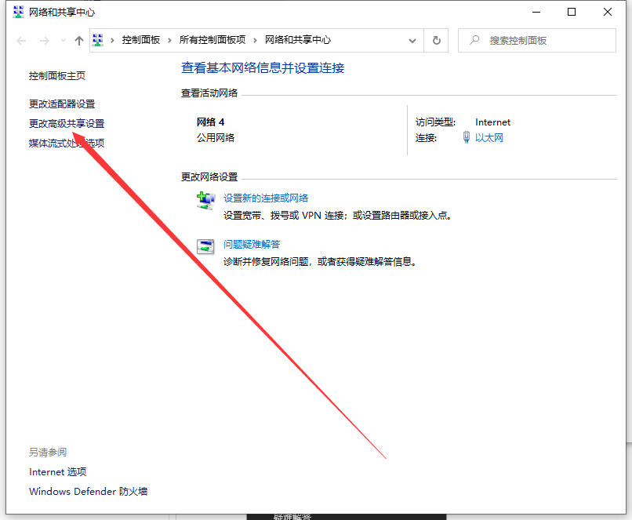Go up one level with the up arrow
Viewport: 632px width, 520px height.
[x=78, y=41]
